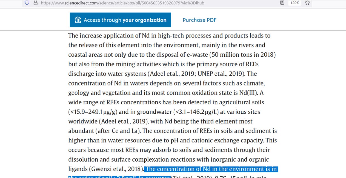Image resolution: width=346 pixels, height=178 pixels.
Task: Click the institution building icon on the access button
Action: coord(78,20)
